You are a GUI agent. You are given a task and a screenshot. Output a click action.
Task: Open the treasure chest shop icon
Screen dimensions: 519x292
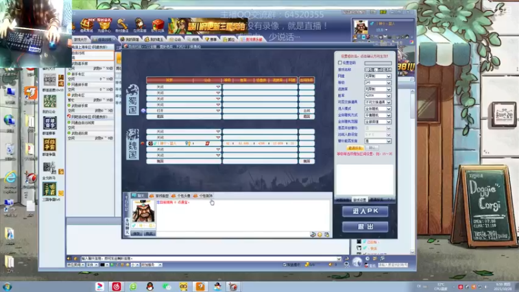pos(86,25)
